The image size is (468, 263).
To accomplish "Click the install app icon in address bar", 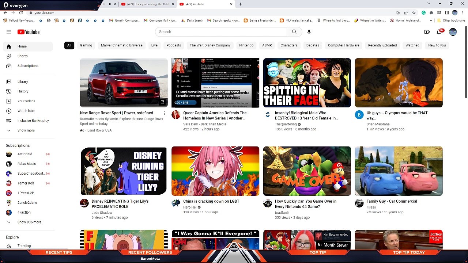I will (x=398, y=13).
